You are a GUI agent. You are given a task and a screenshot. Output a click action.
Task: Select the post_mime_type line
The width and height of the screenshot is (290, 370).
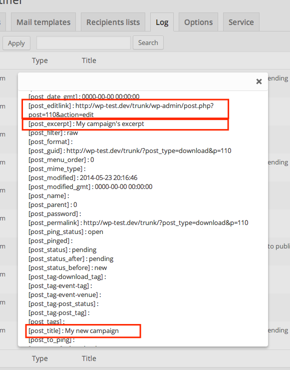point(57,168)
